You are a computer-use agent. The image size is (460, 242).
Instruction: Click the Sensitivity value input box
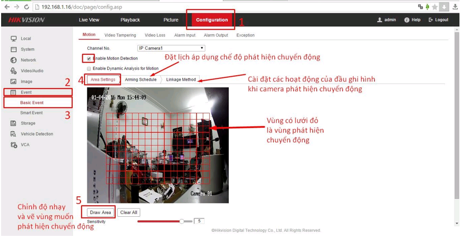199,221
